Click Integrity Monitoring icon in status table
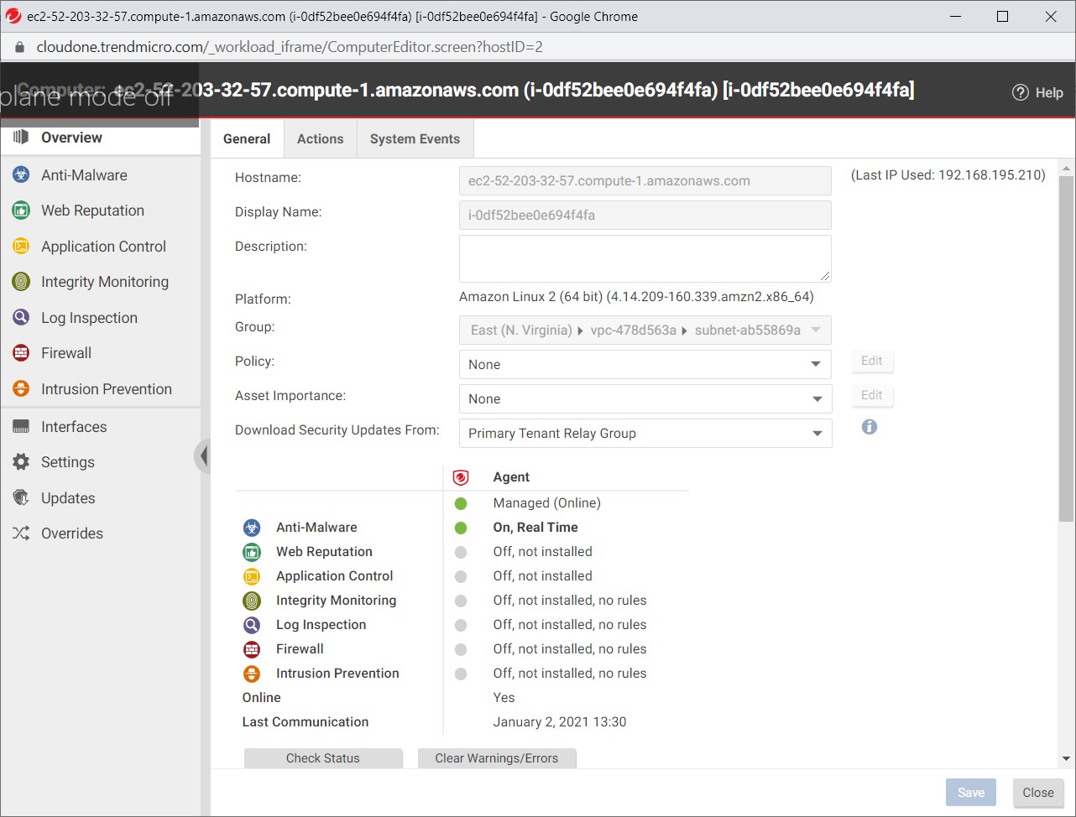Screen dimensions: 1076x817 click(x=252, y=601)
